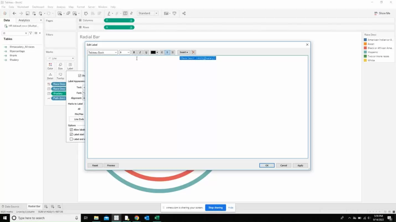This screenshot has height=222, width=396.
Task: Toggle bold in Edit Label dialog
Action: coord(134,52)
